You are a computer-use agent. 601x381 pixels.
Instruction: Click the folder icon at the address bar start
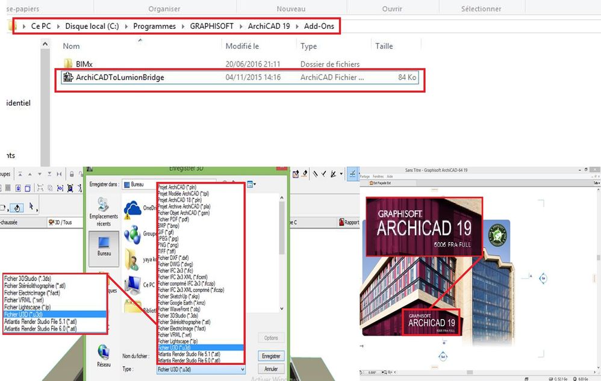pyautogui.click(x=12, y=26)
